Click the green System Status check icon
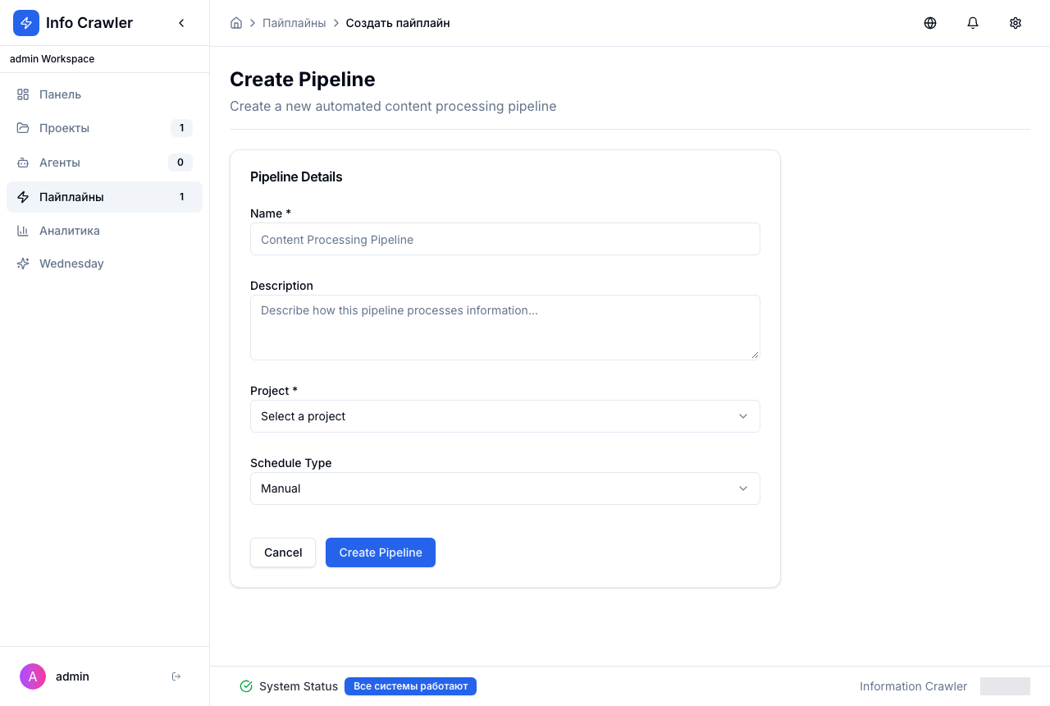The image size is (1050, 706). pos(246,686)
